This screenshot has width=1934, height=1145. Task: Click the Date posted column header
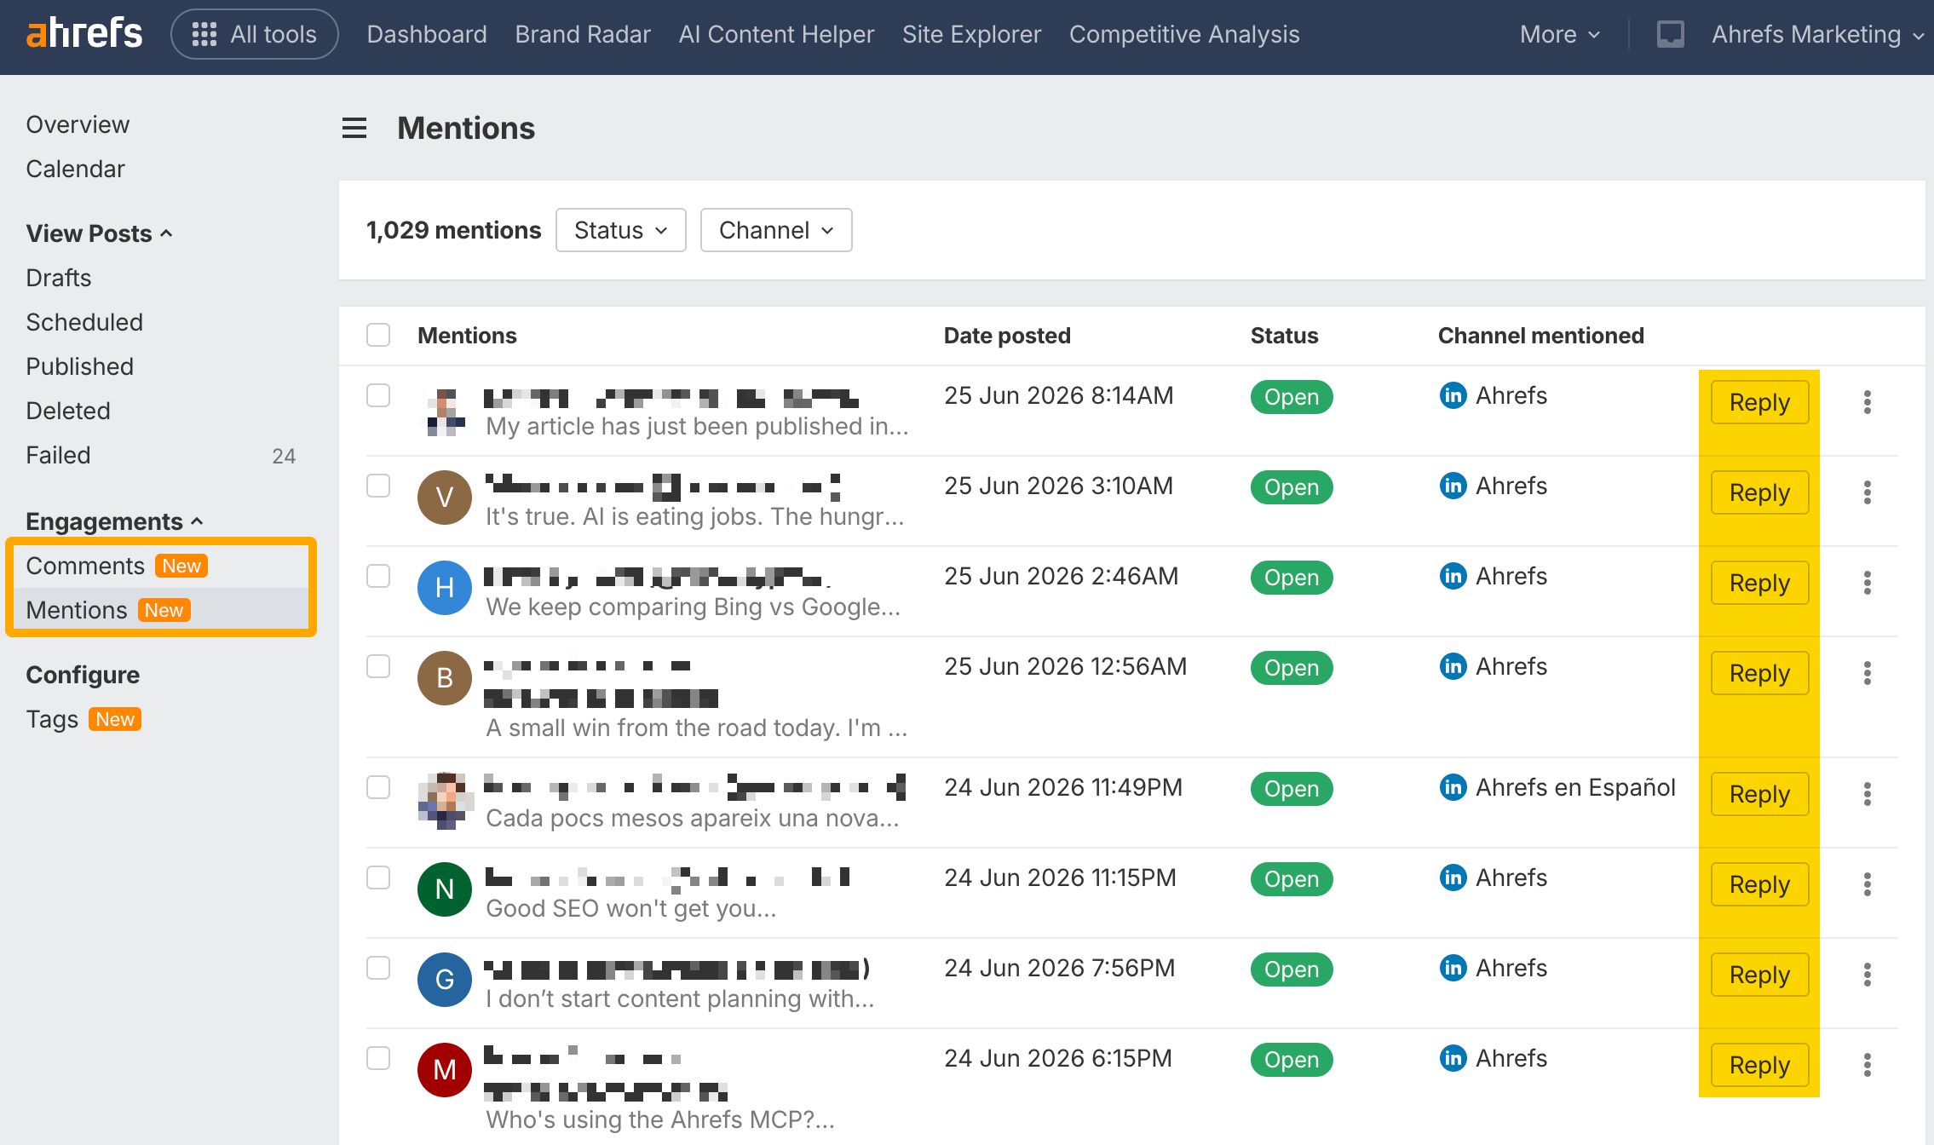pos(1007,336)
